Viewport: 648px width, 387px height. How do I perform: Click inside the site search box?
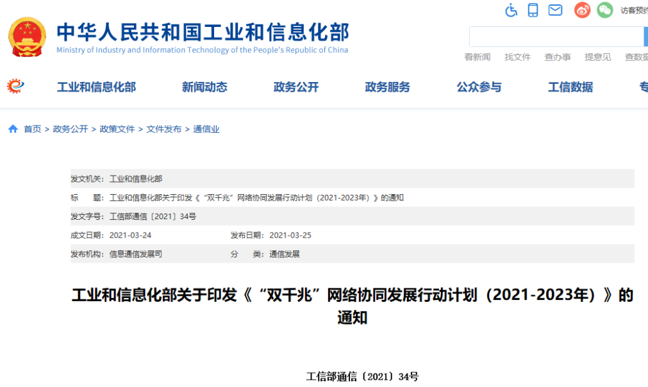[556, 37]
